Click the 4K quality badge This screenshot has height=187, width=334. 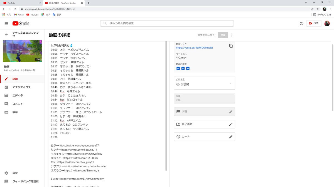188,68
